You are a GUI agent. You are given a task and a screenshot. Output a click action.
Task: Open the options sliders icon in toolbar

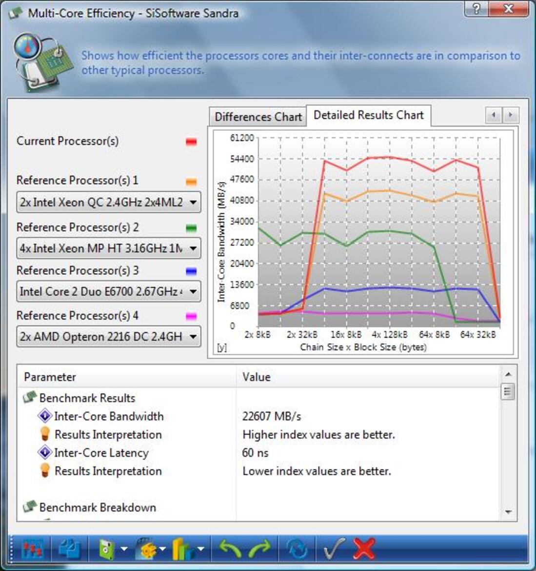pos(33,548)
